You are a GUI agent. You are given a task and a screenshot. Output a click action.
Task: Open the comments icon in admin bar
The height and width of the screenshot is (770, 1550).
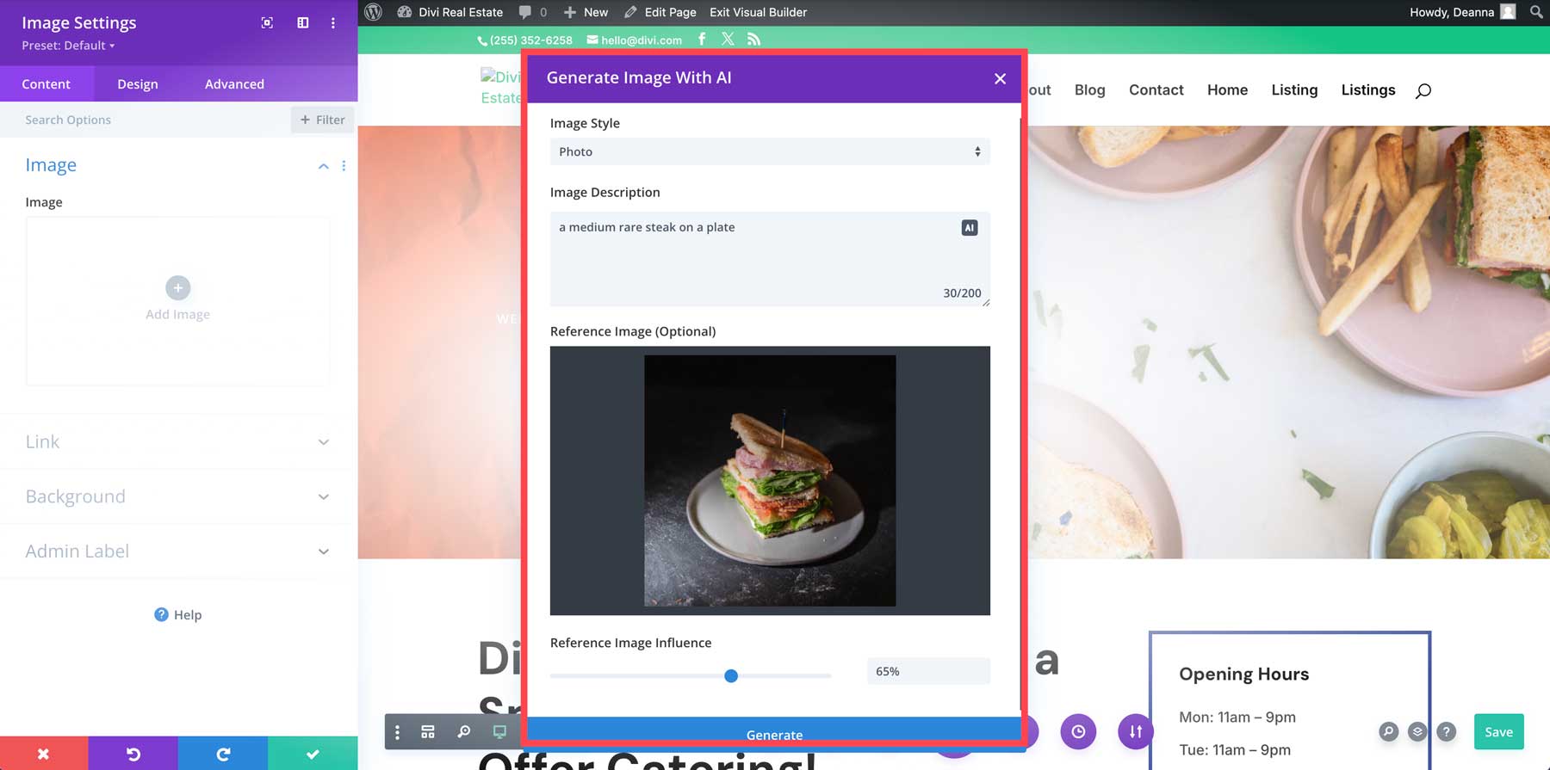click(532, 12)
